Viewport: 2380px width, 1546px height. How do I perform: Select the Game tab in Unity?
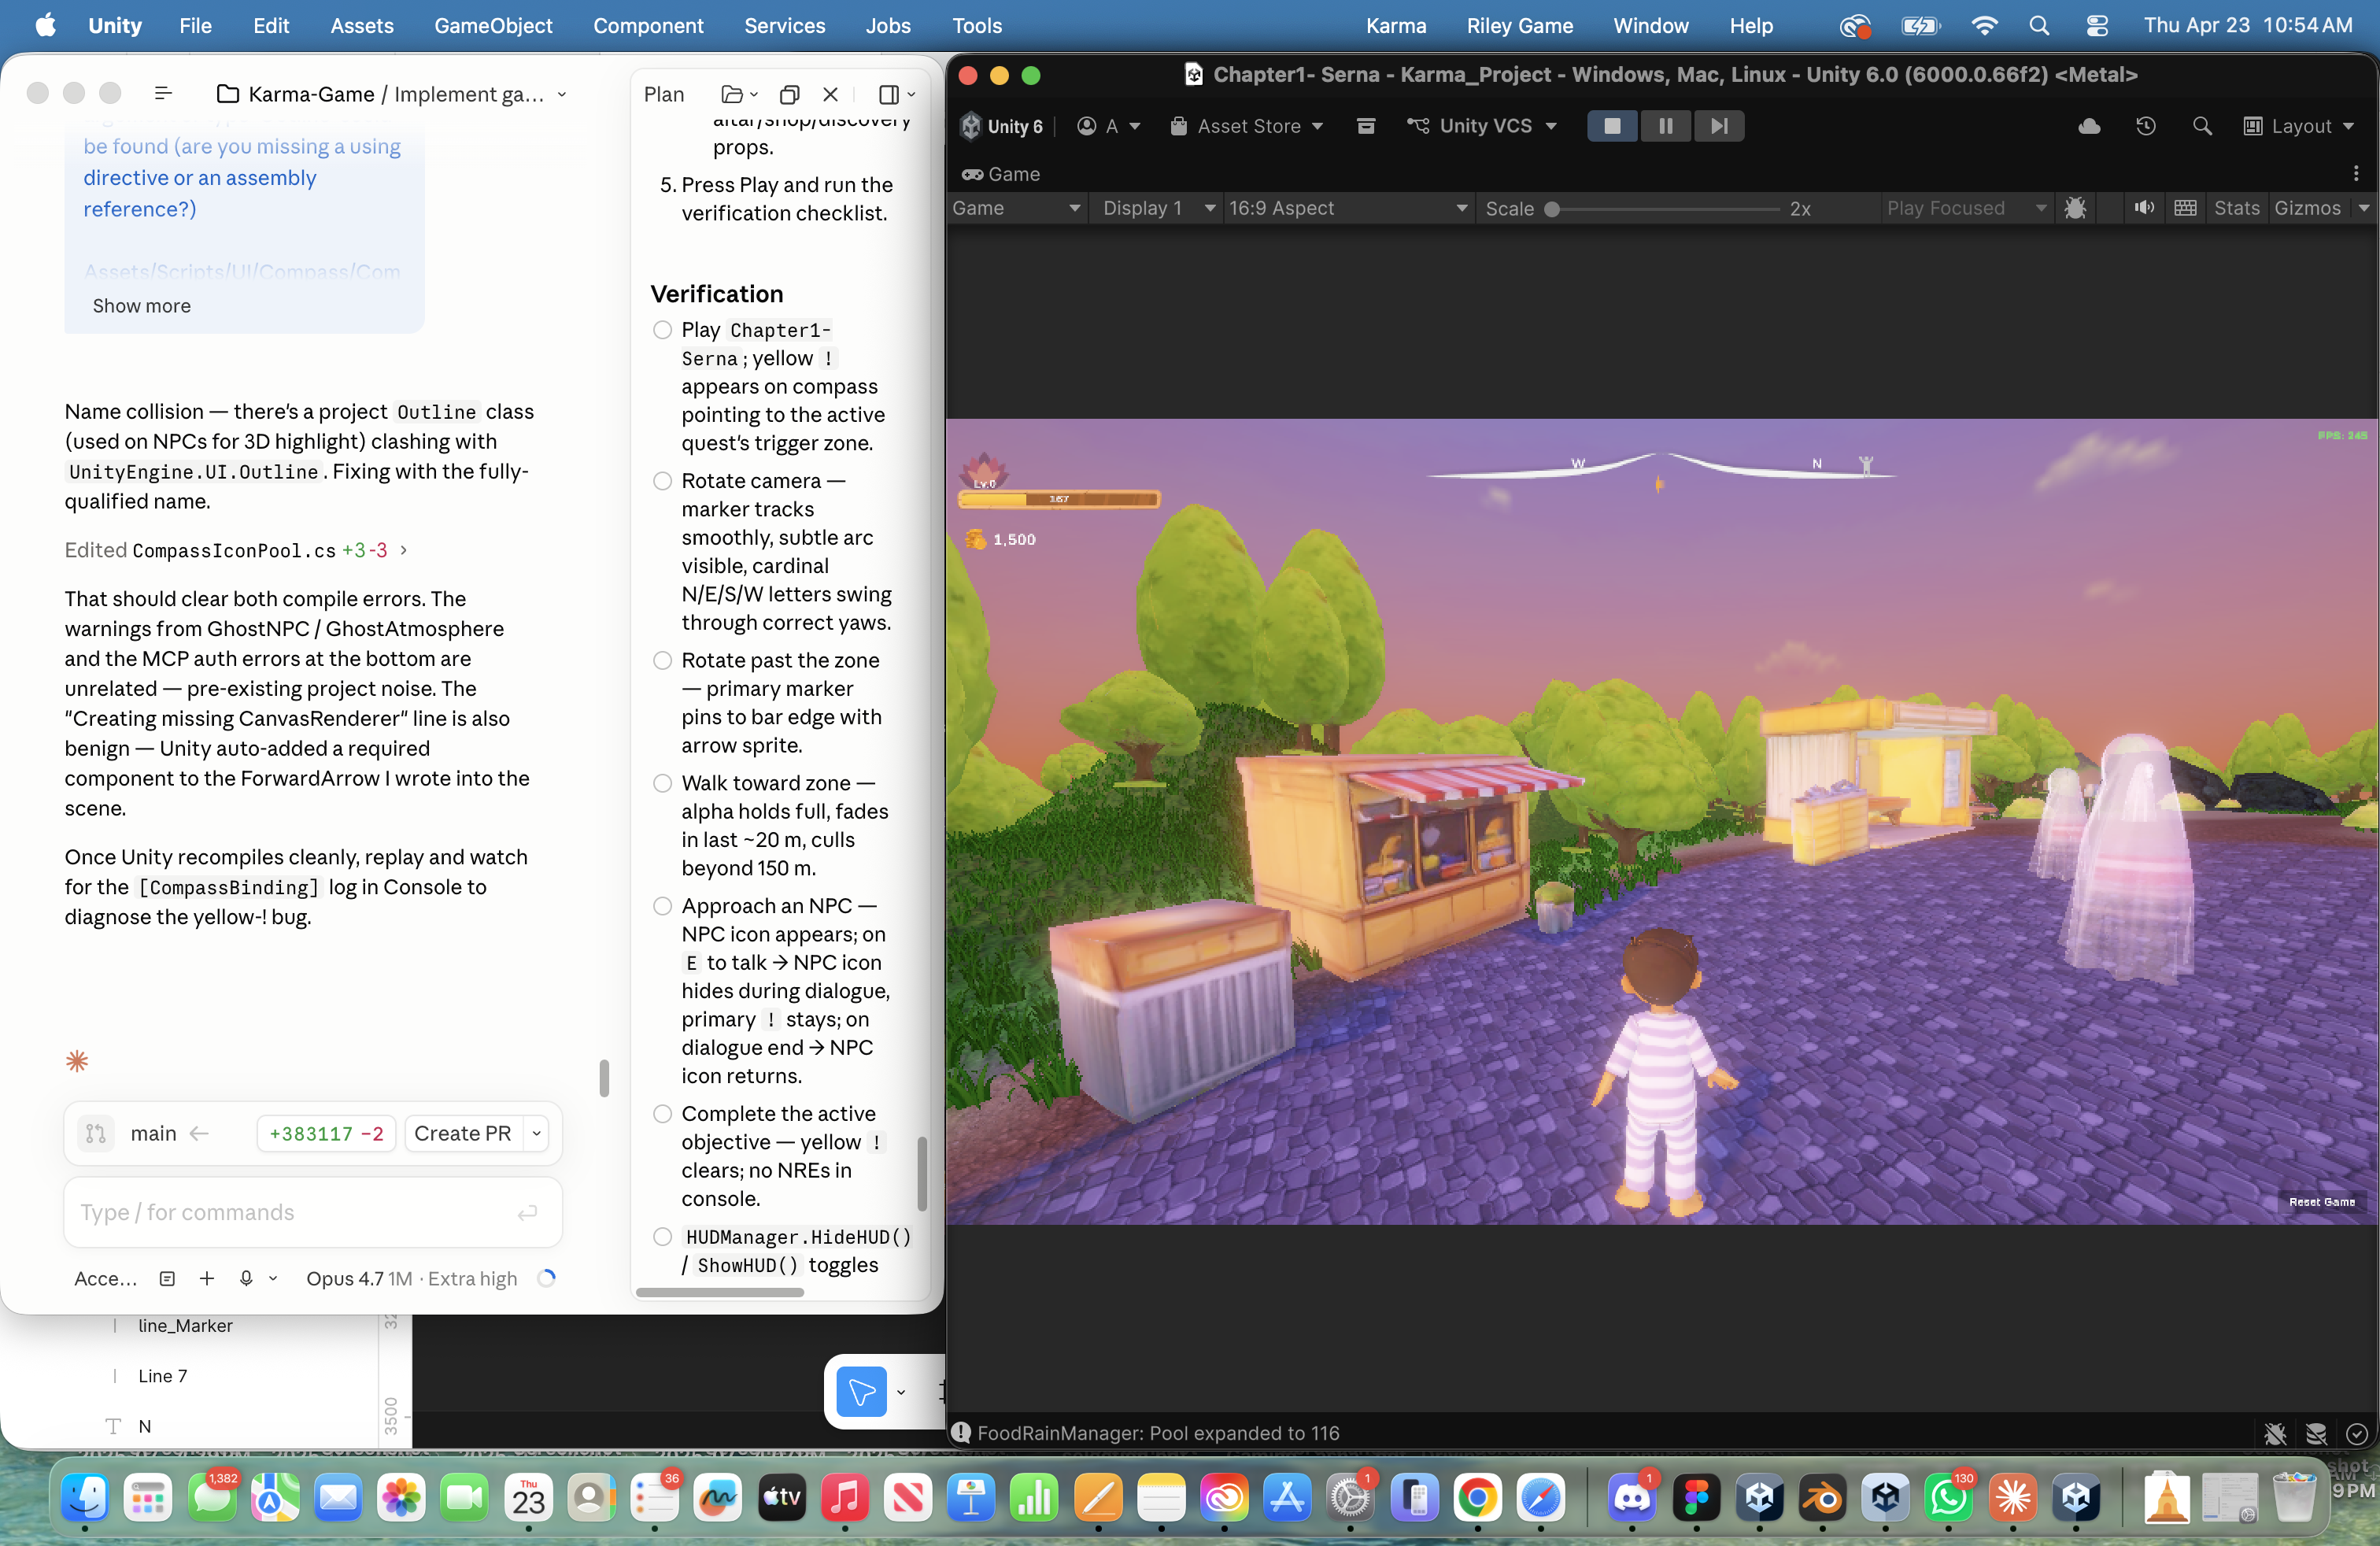coord(1001,174)
